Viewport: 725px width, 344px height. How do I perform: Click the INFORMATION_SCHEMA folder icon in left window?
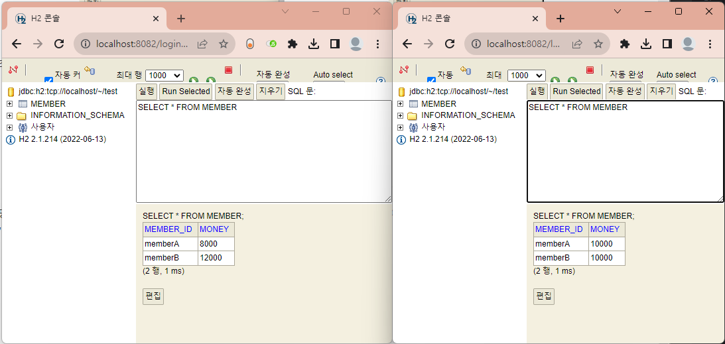(22, 115)
